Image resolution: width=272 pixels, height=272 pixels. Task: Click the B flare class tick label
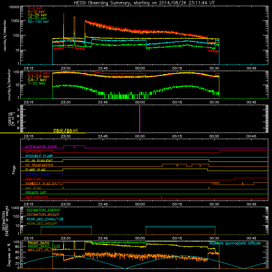click(18, 128)
